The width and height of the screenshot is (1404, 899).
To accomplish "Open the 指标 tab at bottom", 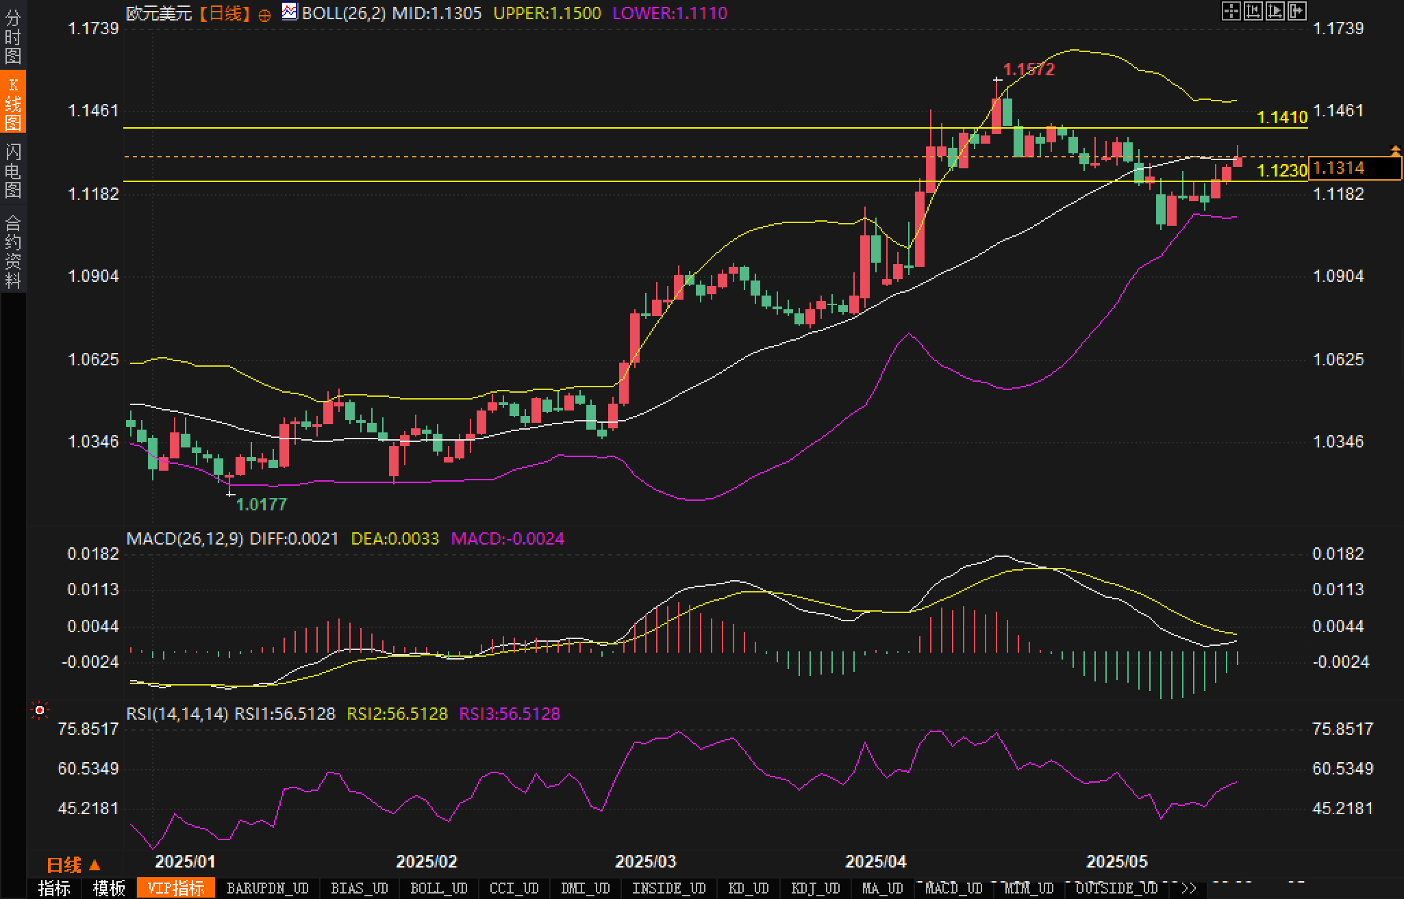I will pos(54,889).
